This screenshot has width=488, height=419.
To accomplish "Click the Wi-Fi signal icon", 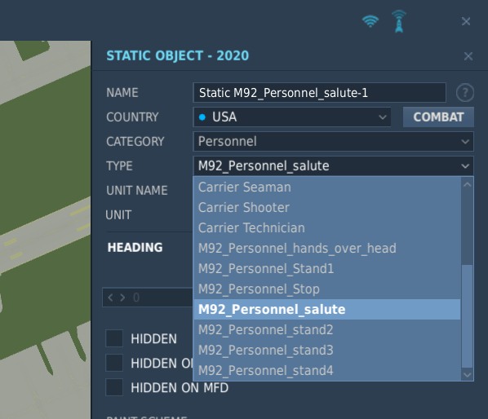I will pyautogui.click(x=370, y=21).
